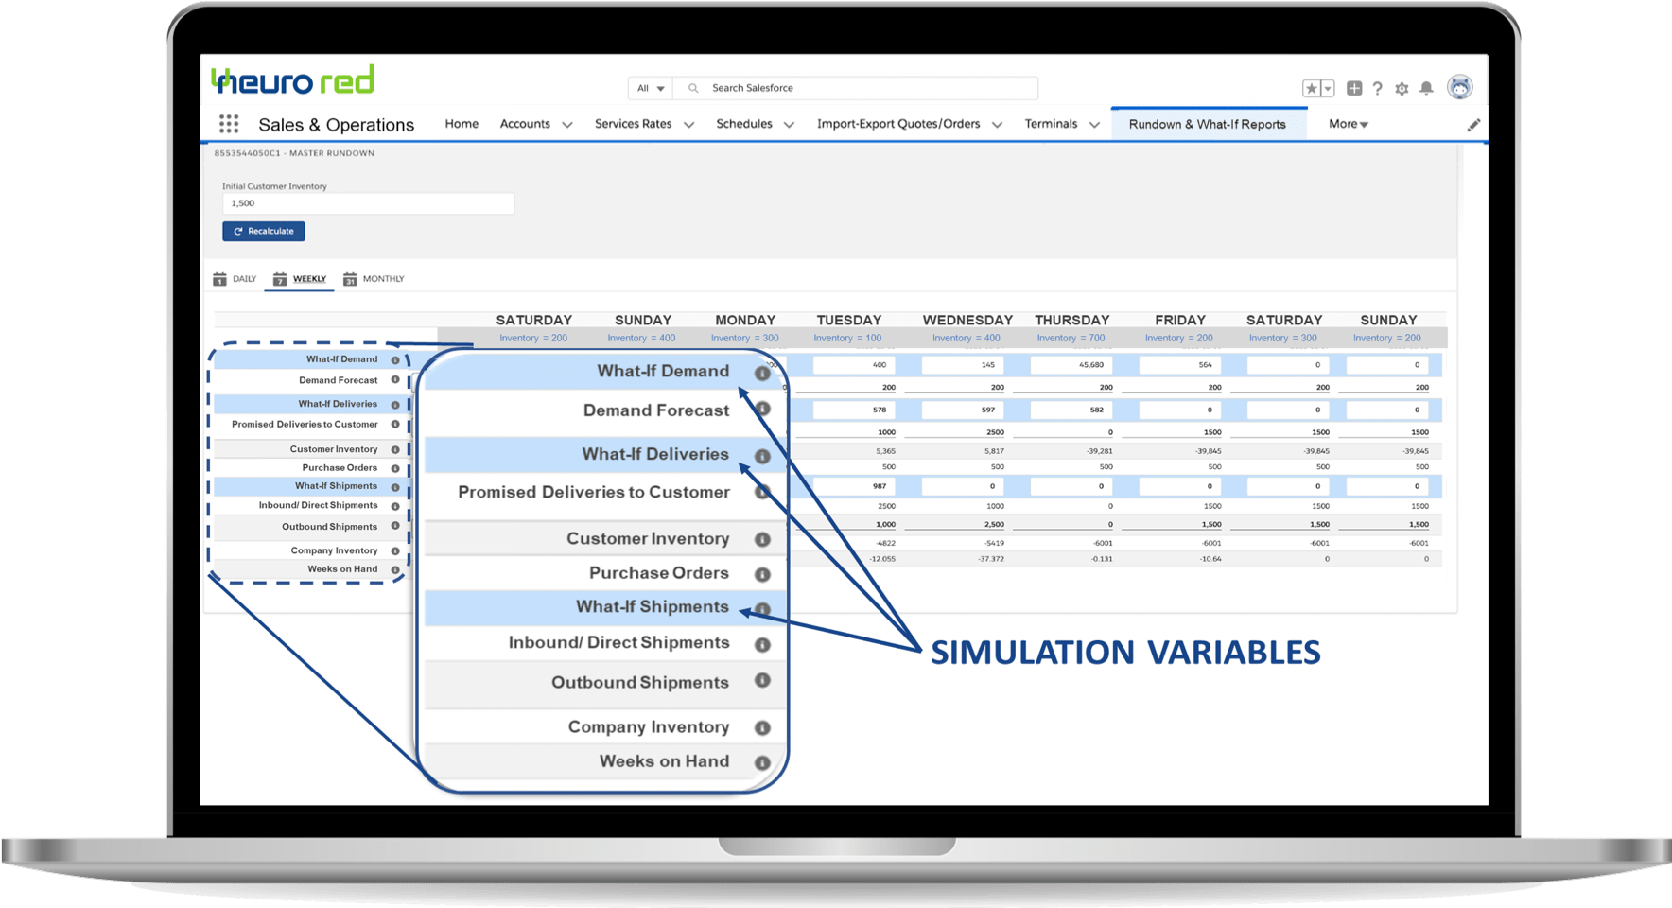
Task: Click the Help question mark icon
Action: 1378,87
